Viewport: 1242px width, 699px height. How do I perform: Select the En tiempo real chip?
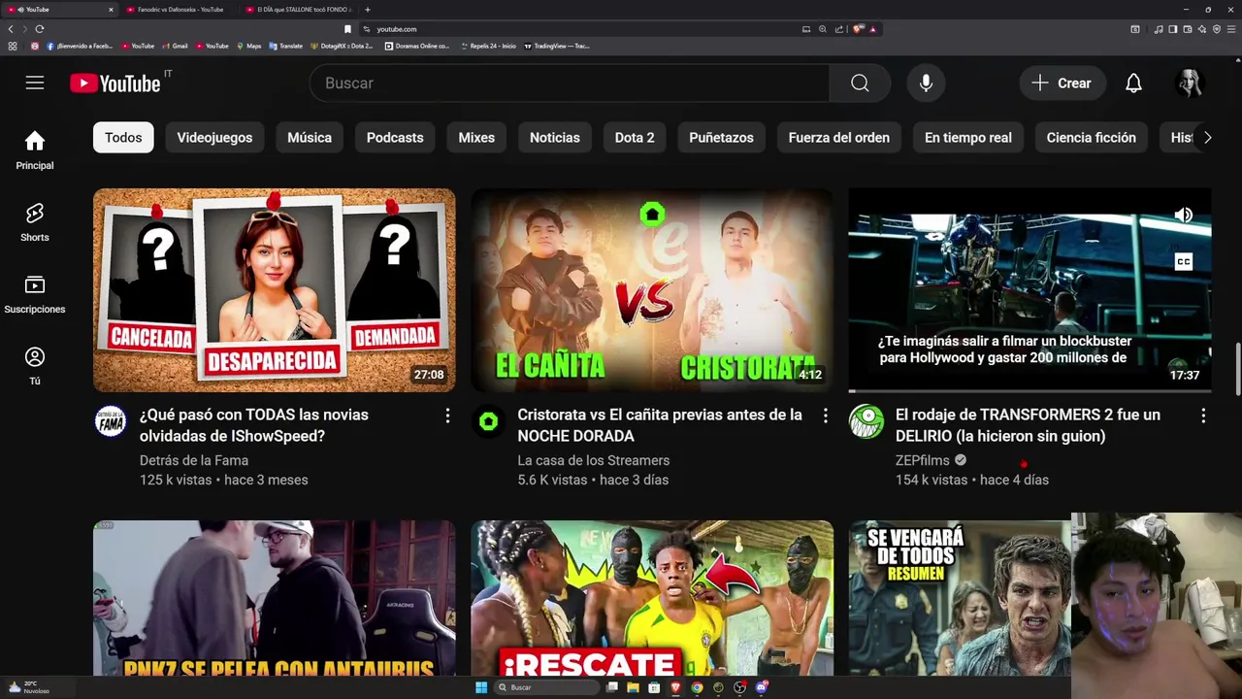pos(968,138)
